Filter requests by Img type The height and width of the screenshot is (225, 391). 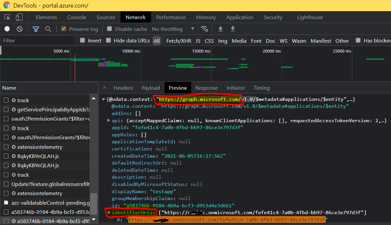pos(223,41)
